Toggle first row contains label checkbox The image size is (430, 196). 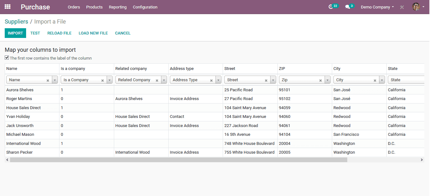pos(7,58)
